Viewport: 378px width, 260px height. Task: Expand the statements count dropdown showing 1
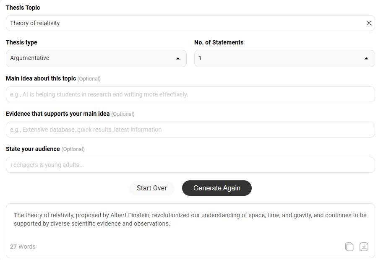(x=284, y=59)
